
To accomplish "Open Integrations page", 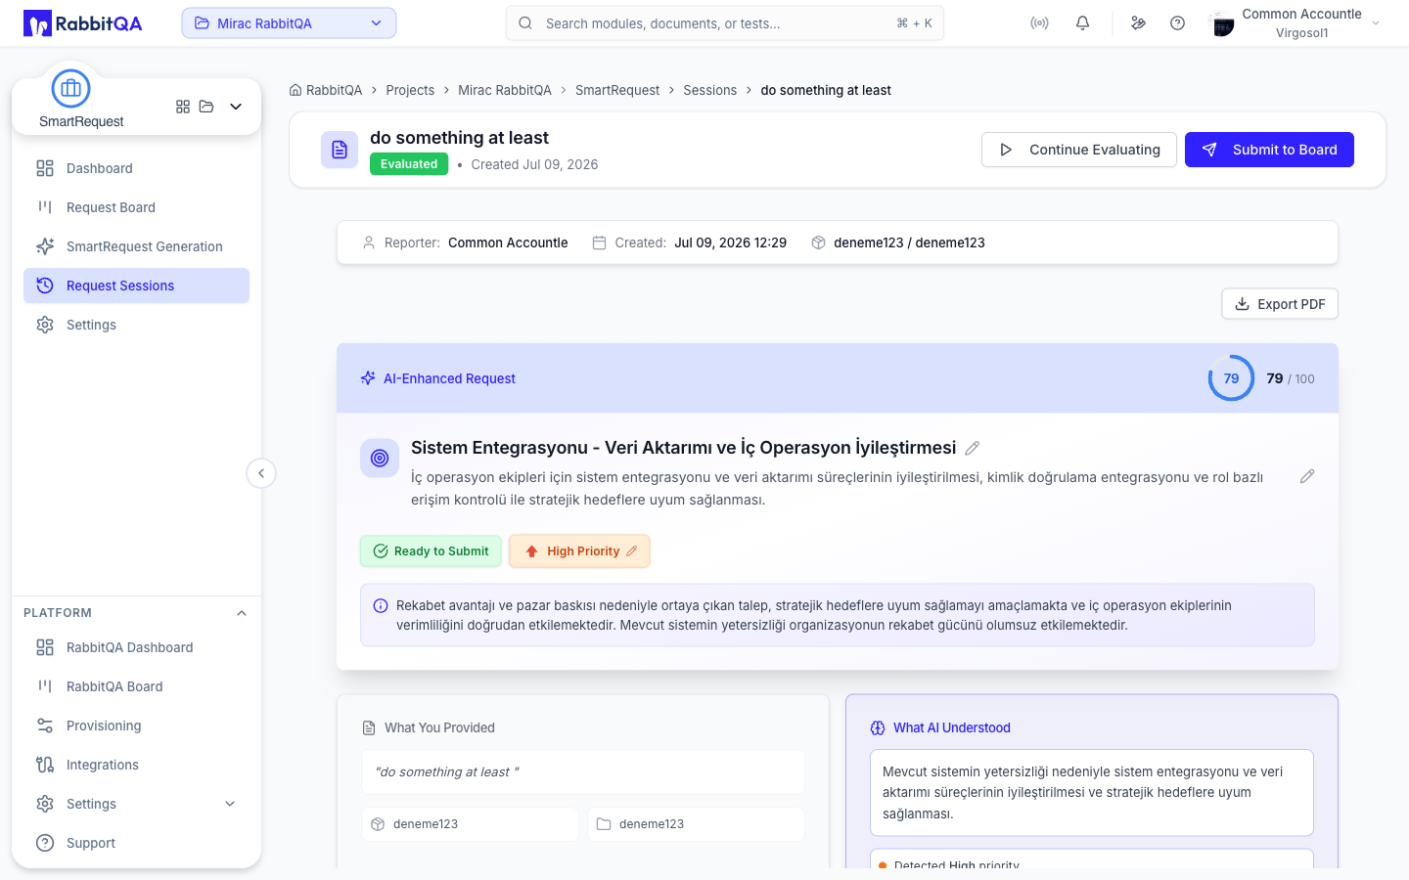I will pyautogui.click(x=136, y=765).
